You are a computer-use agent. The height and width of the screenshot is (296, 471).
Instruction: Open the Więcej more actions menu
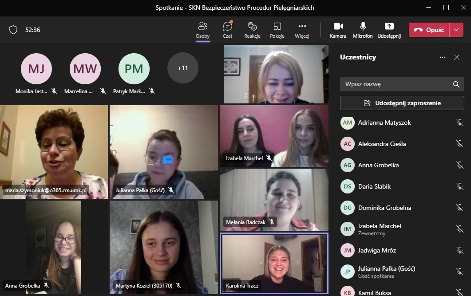[x=302, y=30]
